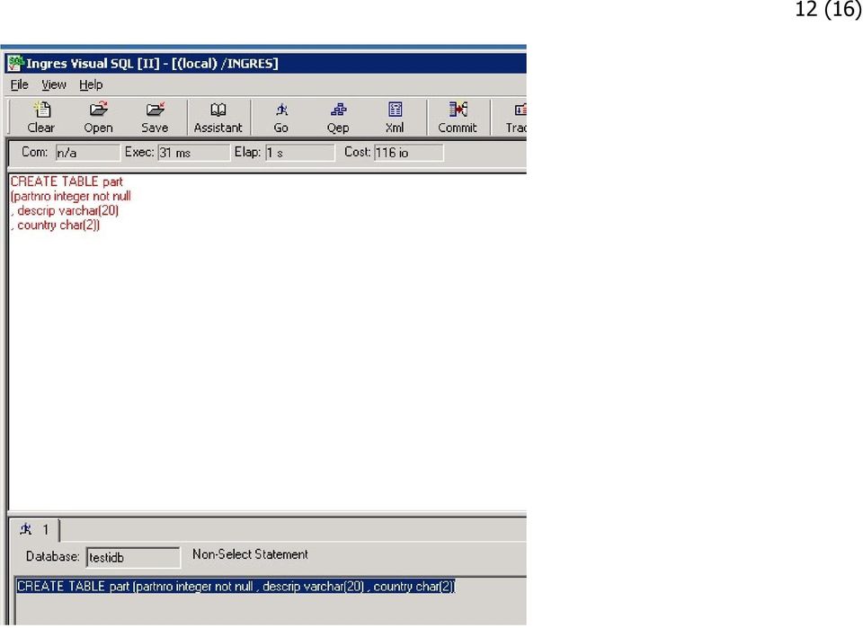
Task: Click the Cost field showing 116 io
Action: tap(408, 153)
